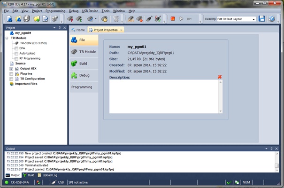Click the red Stop debug button

pyautogui.click(x=173, y=18)
